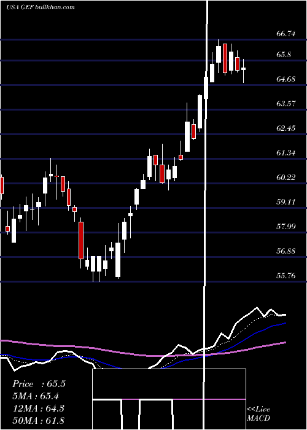Image resolution: width=307 pixels, height=430 pixels.
Task: Click the 59.11 price level label
Action: 286,202
